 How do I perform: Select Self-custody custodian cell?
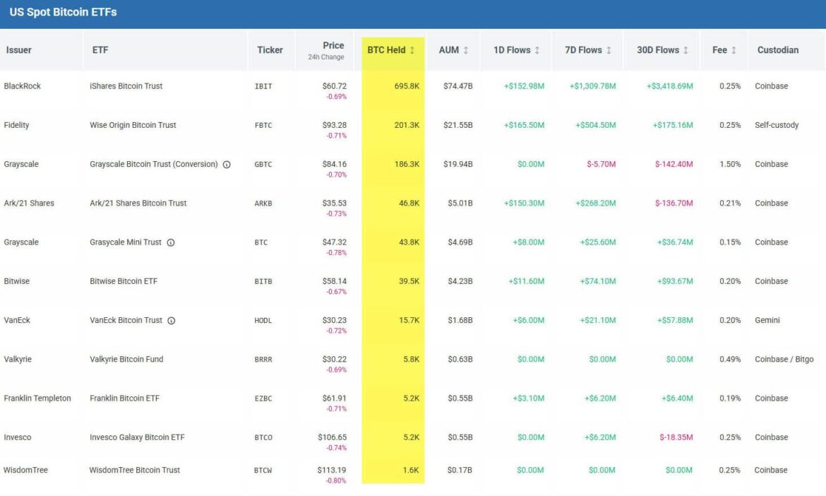(x=777, y=125)
